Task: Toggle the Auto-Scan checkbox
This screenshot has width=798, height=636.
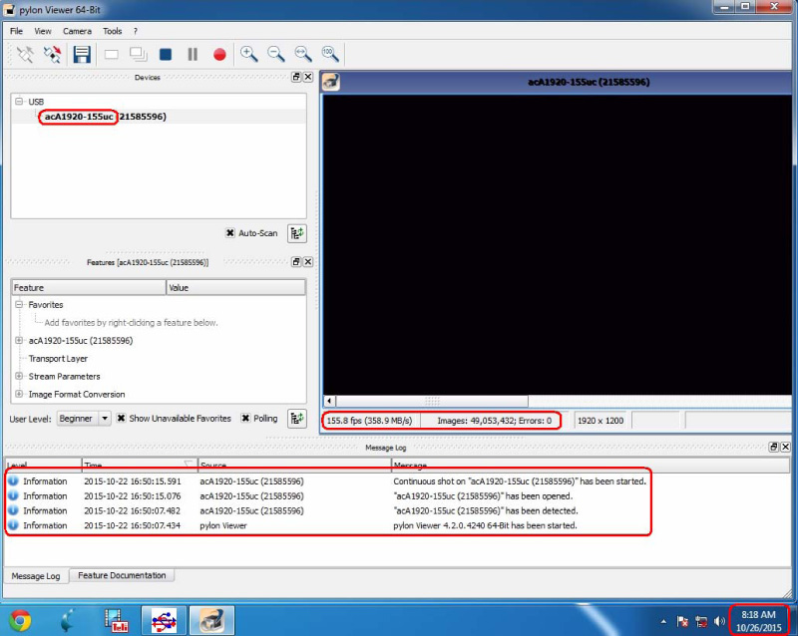Action: coord(230,233)
